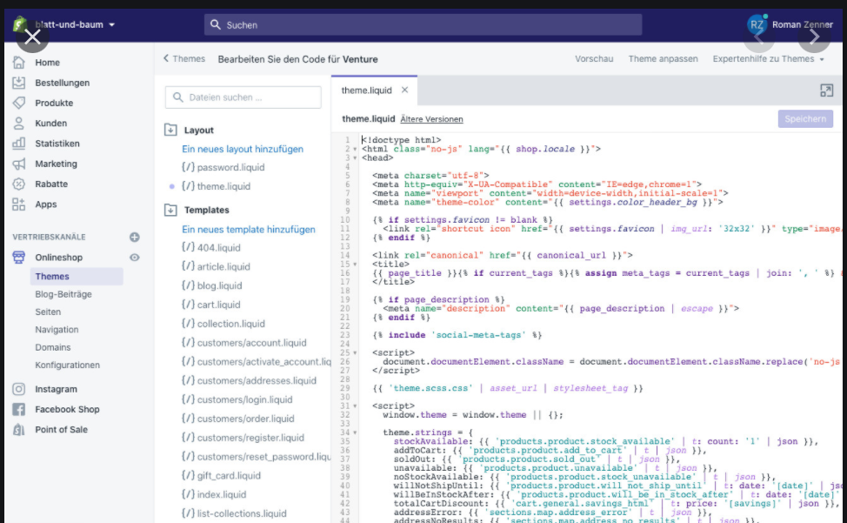The image size is (847, 523).
Task: Go to previous image with left arrow
Action: [759, 37]
